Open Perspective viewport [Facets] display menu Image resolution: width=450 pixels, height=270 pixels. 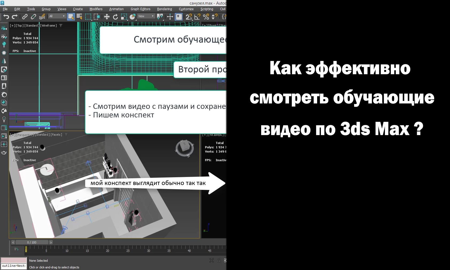(56, 135)
